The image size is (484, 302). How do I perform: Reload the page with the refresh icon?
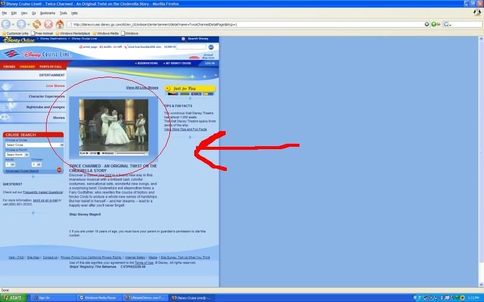click(37, 24)
